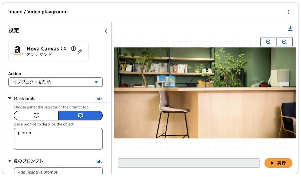The width and height of the screenshot is (301, 177).
Task: Select the prompt mask tool
Action: [80, 115]
